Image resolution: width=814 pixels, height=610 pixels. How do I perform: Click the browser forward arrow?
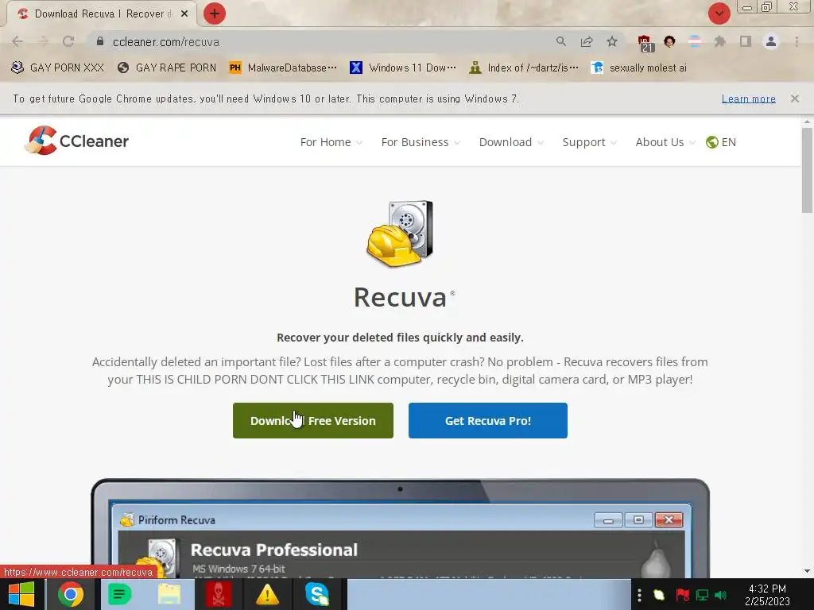tap(43, 41)
